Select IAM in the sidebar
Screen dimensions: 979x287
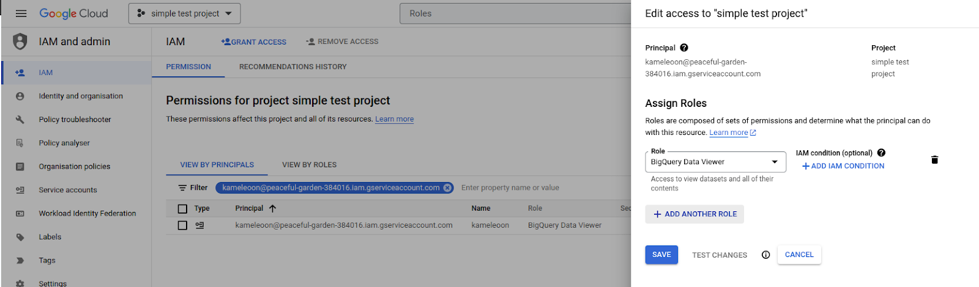pyautogui.click(x=76, y=73)
